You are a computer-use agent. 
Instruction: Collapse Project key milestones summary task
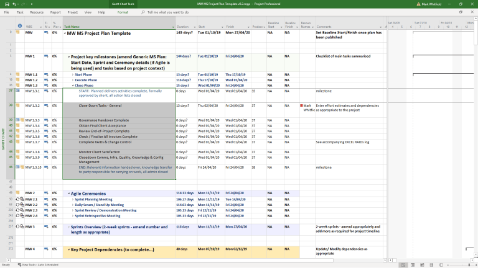[x=69, y=57]
